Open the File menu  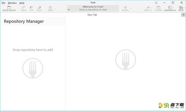(x=3, y=3)
